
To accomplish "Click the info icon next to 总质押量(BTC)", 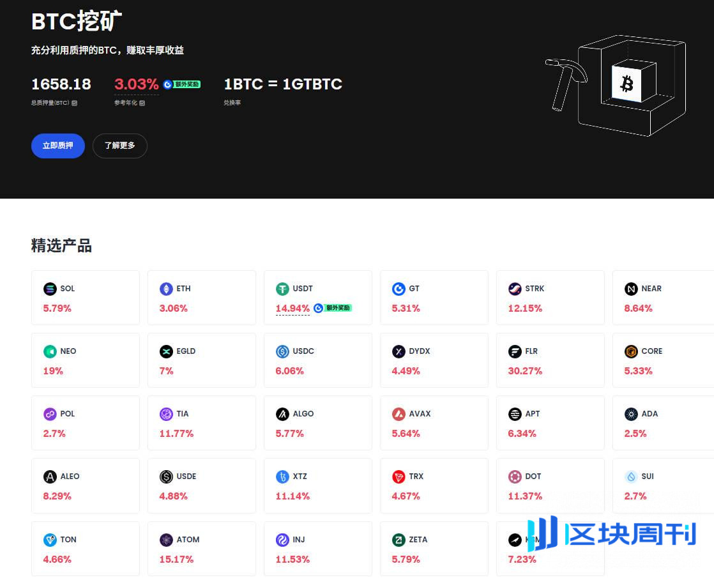I will (x=75, y=103).
